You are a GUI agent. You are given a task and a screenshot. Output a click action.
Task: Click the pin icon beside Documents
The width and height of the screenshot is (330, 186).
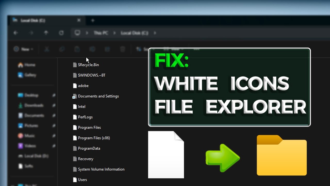pyautogui.click(x=54, y=115)
